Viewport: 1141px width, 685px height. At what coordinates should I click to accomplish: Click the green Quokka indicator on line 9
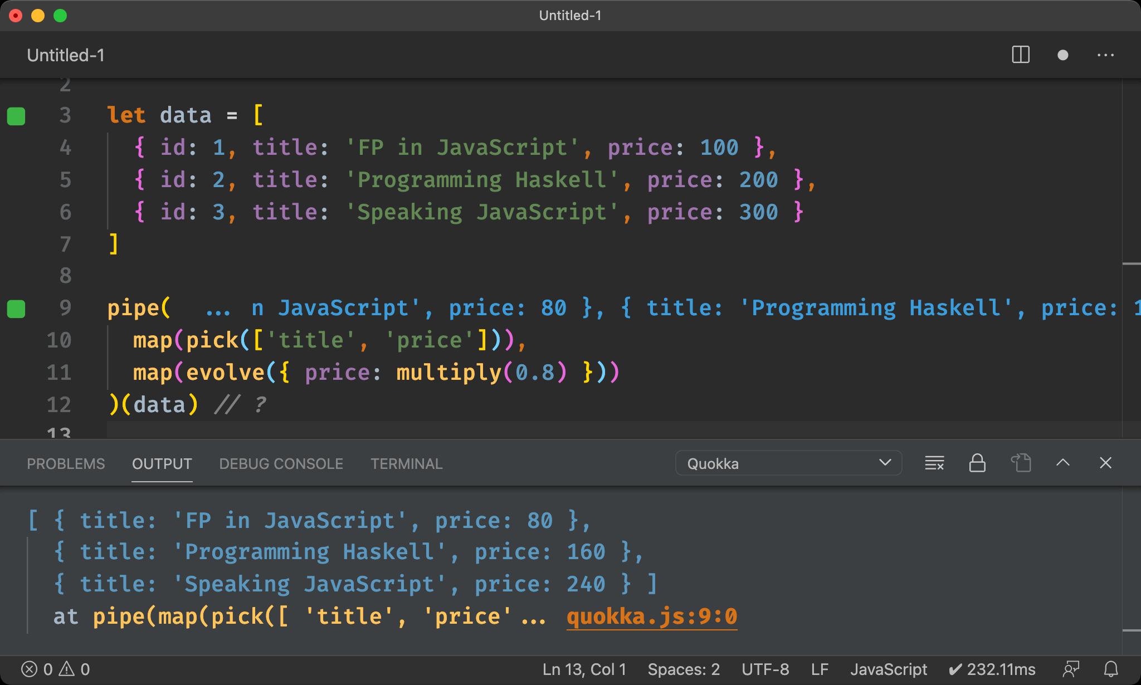tap(16, 309)
